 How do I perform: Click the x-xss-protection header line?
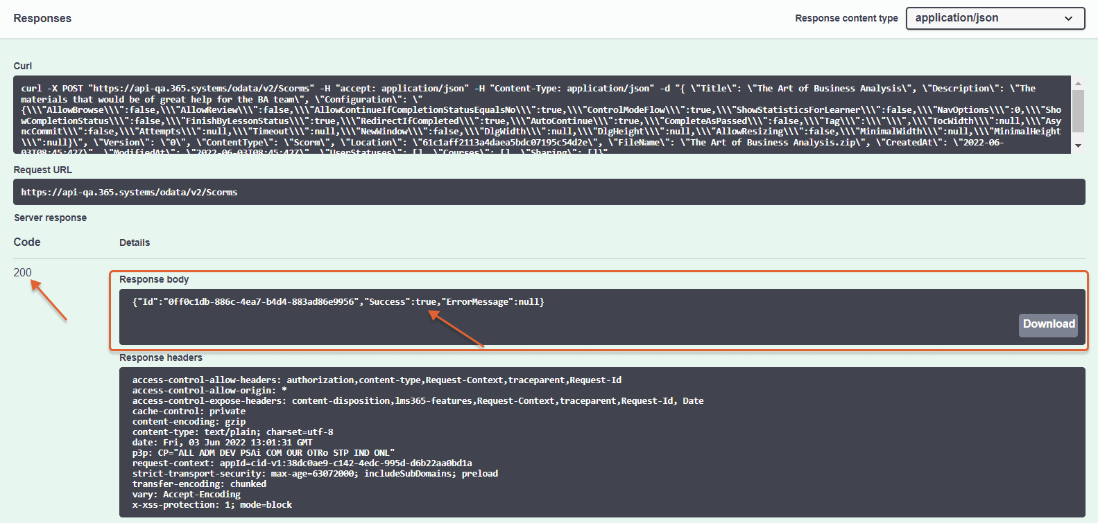(212, 505)
